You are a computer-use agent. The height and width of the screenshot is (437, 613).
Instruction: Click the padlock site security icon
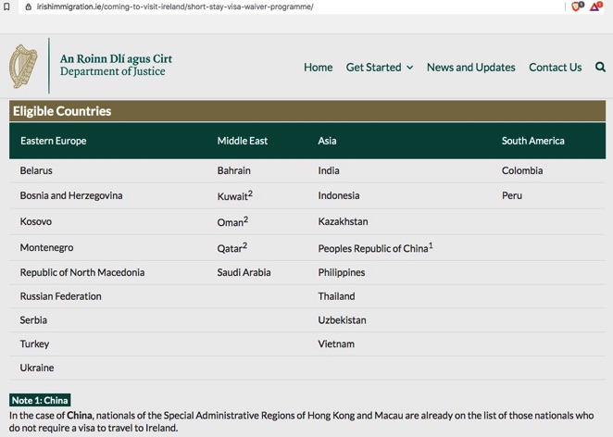coord(28,6)
